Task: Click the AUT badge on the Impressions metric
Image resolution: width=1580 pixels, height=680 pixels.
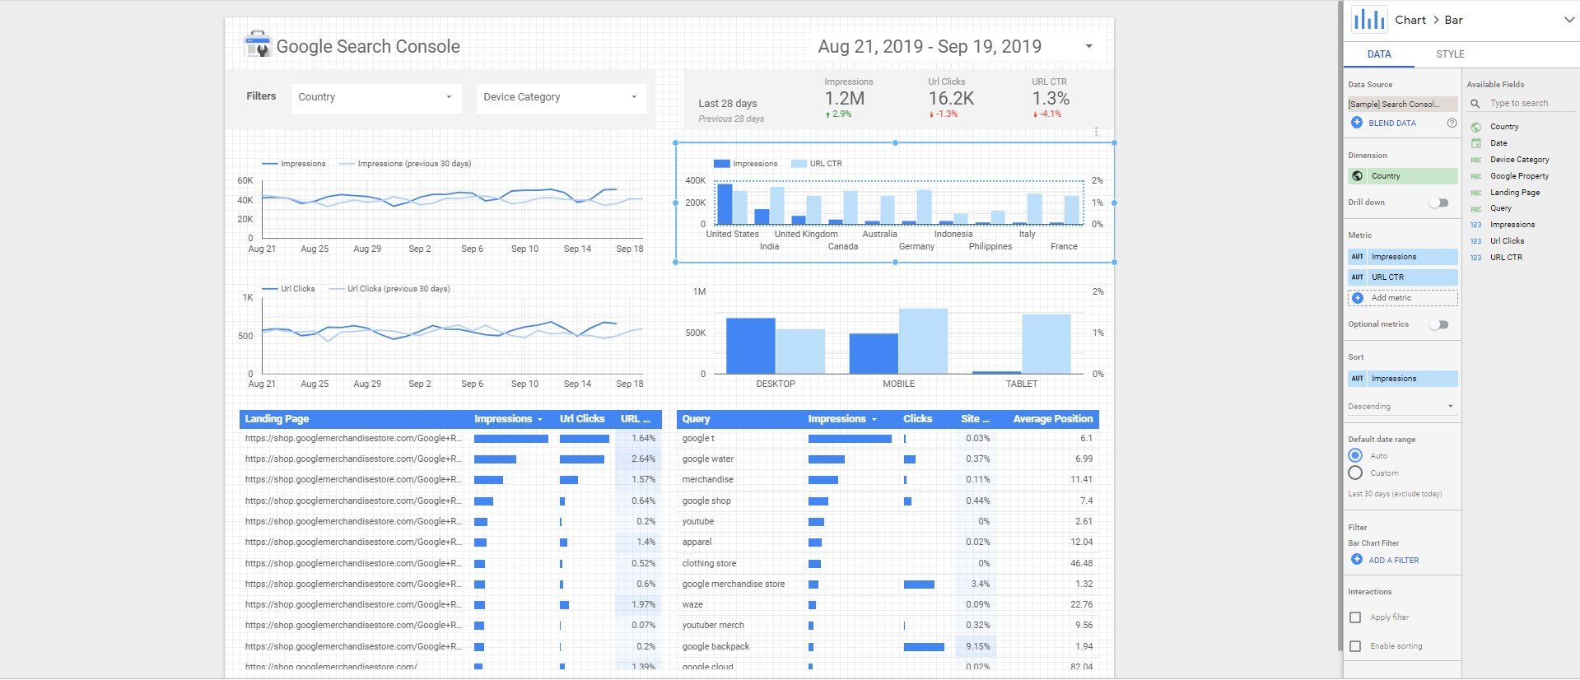Action: click(1357, 257)
